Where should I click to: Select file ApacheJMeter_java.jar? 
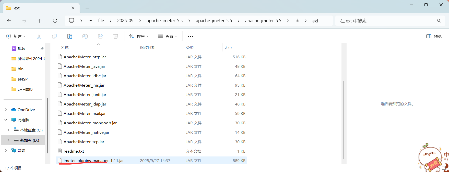pos(84,66)
